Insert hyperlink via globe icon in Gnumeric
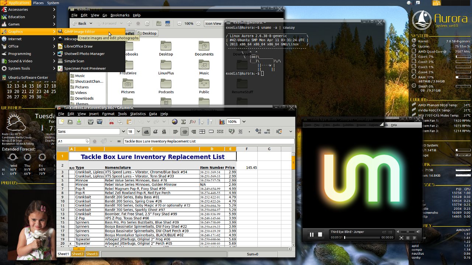Viewport: 472px width, 265px height. pyautogui.click(x=175, y=122)
